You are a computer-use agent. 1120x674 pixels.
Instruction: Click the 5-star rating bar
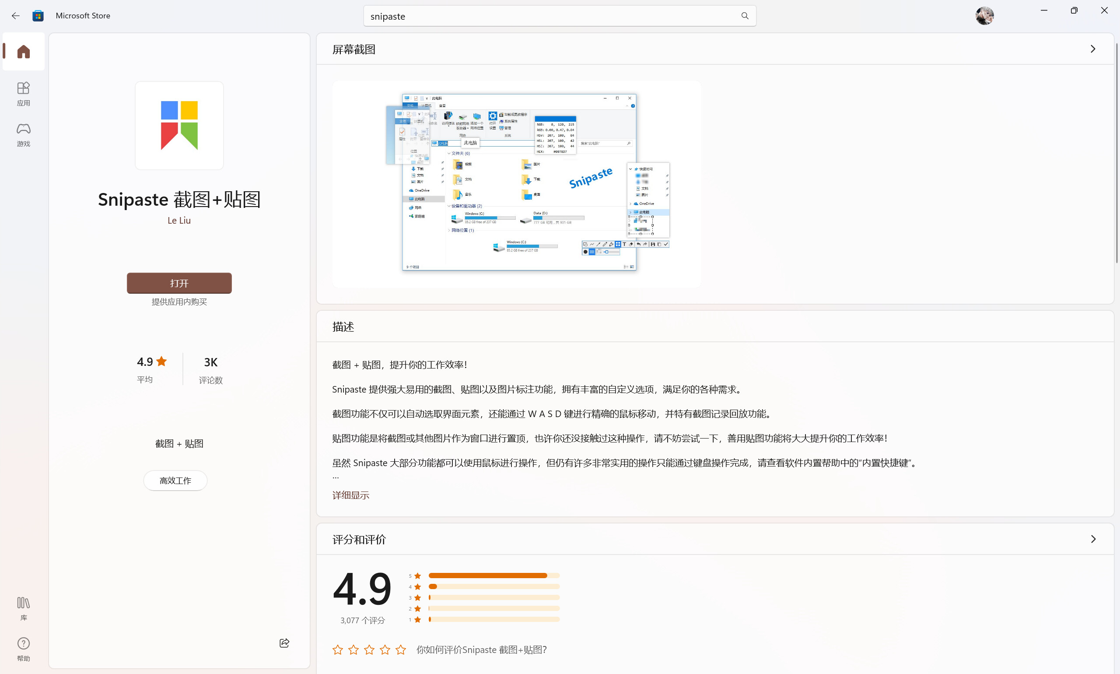click(494, 576)
